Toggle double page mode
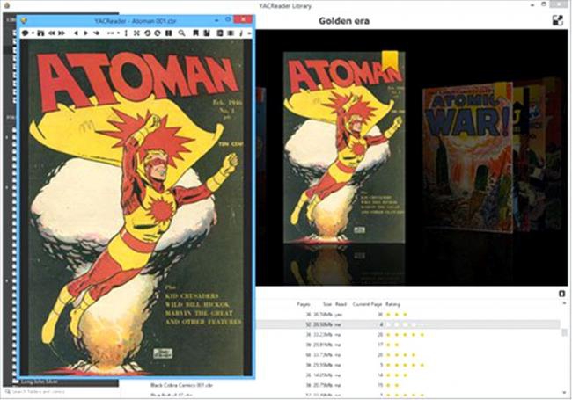 (169, 33)
